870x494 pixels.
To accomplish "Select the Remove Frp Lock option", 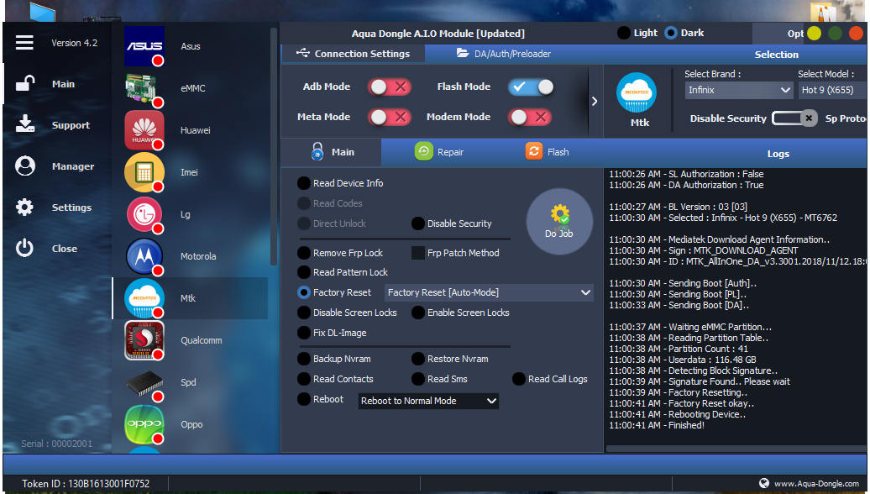I will (340, 253).
